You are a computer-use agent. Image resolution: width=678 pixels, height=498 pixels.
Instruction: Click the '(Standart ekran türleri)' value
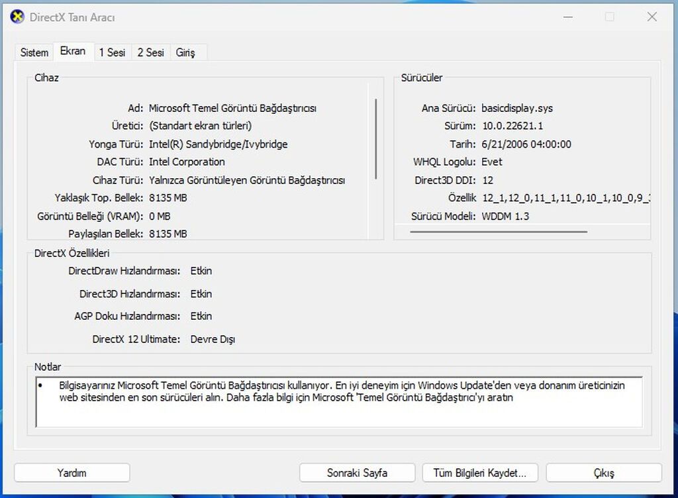(200, 126)
